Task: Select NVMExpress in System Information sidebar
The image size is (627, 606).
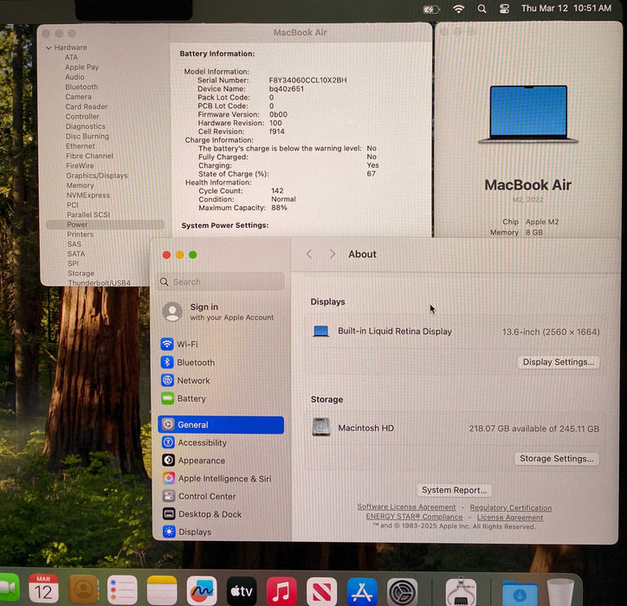Action: pyautogui.click(x=88, y=195)
